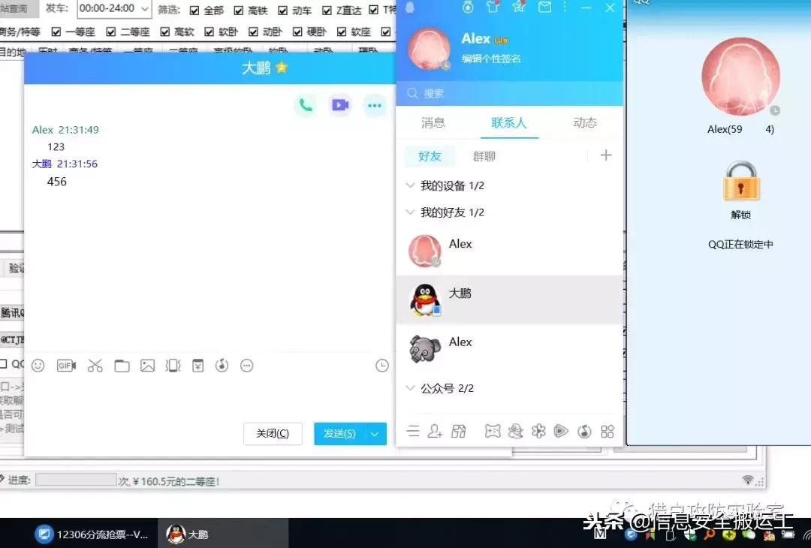Expand the 公众号 group
This screenshot has height=548, width=811.
[410, 388]
